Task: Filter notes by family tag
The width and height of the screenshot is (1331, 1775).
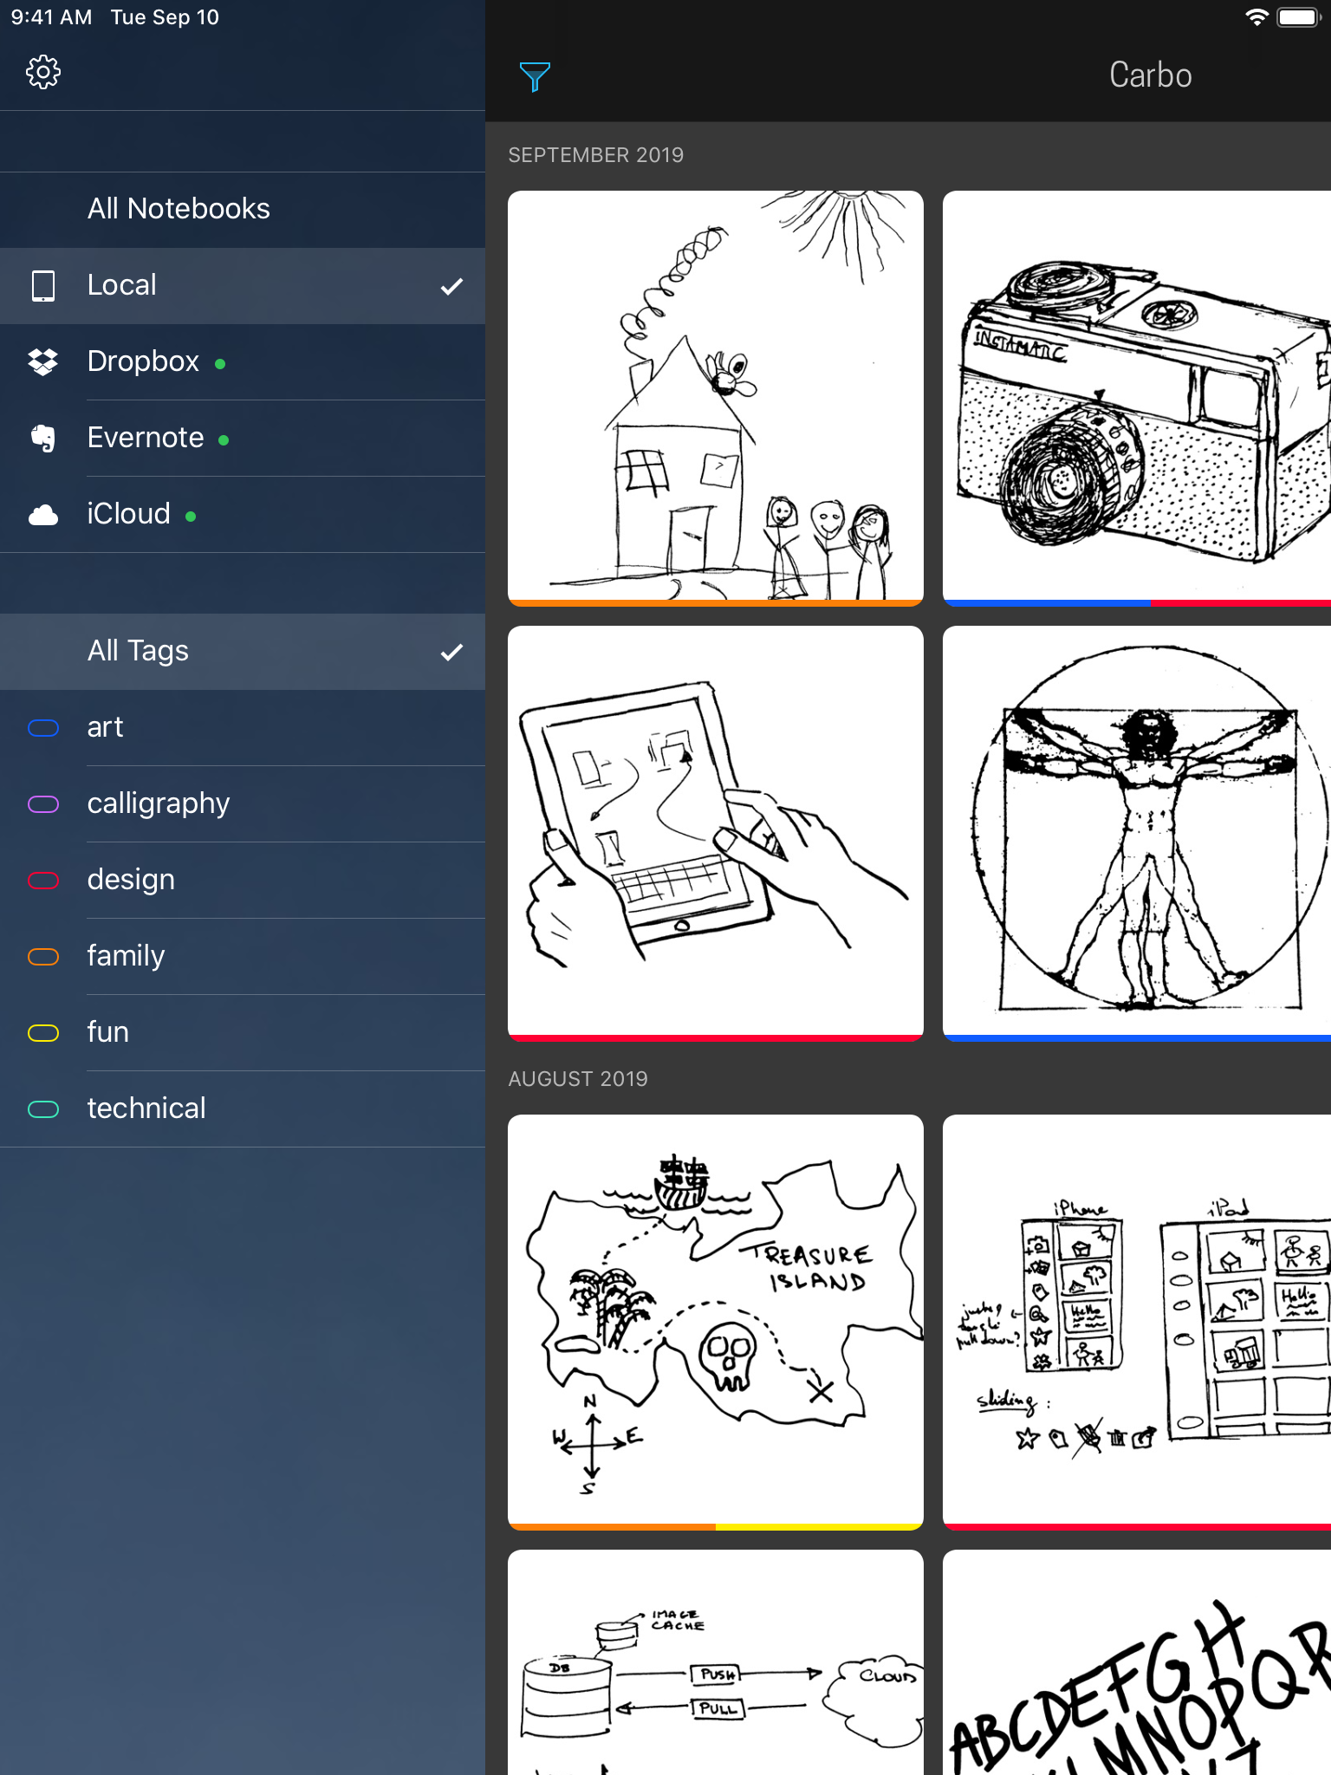Action: tap(243, 957)
